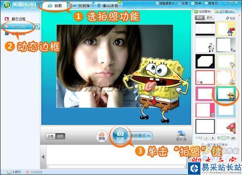Viewport: 242px width, 175px height.
Task: Click the materials panel scroll-up arrow
Action: click(x=240, y=16)
